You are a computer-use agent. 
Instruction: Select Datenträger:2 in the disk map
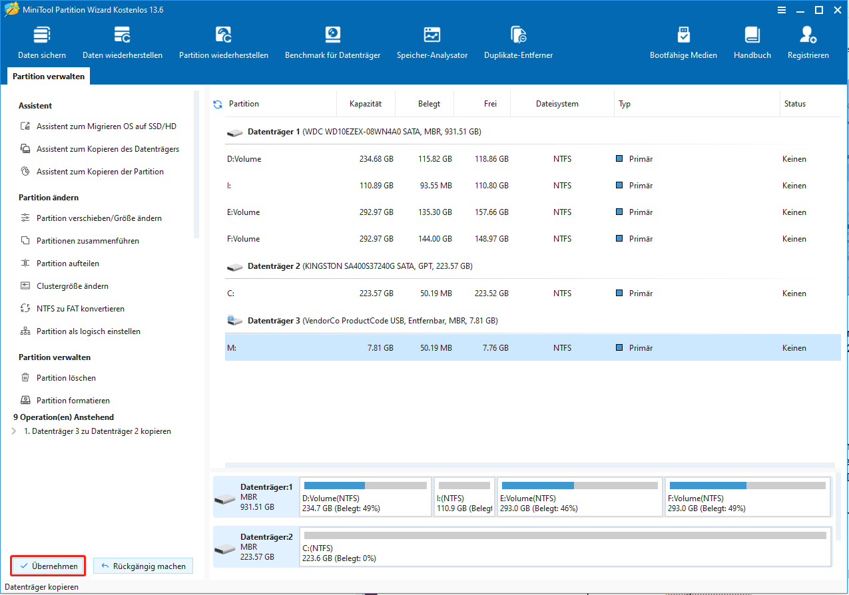pos(256,546)
